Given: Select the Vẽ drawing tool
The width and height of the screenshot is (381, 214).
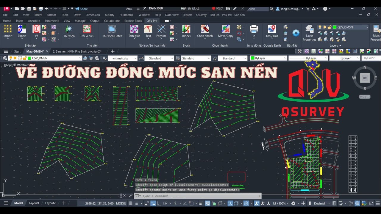Looking at the screenshot, I should click(x=36, y=32).
